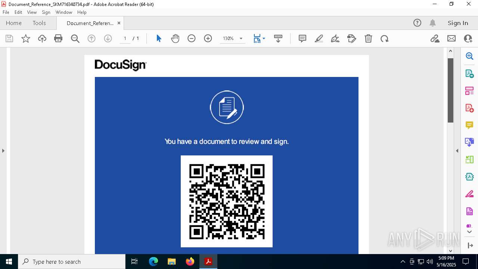This screenshot has height=269, width=478.
Task: Open the Window menu
Action: click(x=64, y=12)
